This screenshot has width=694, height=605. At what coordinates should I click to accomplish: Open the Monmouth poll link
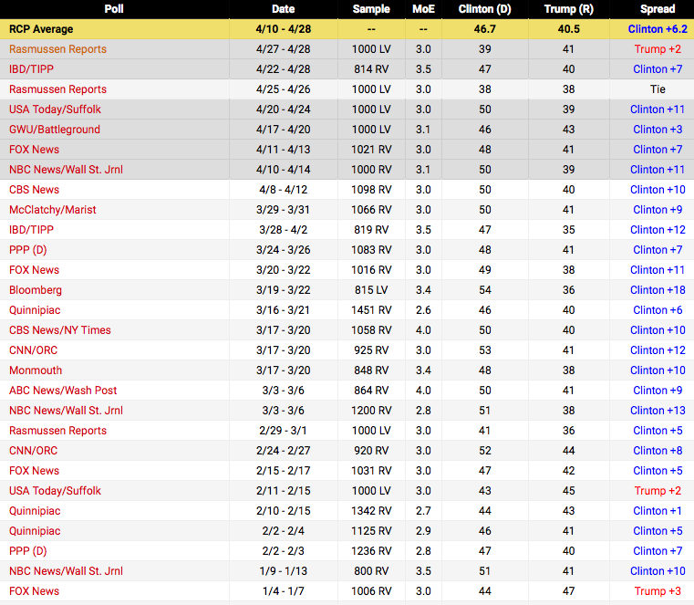click(x=36, y=370)
